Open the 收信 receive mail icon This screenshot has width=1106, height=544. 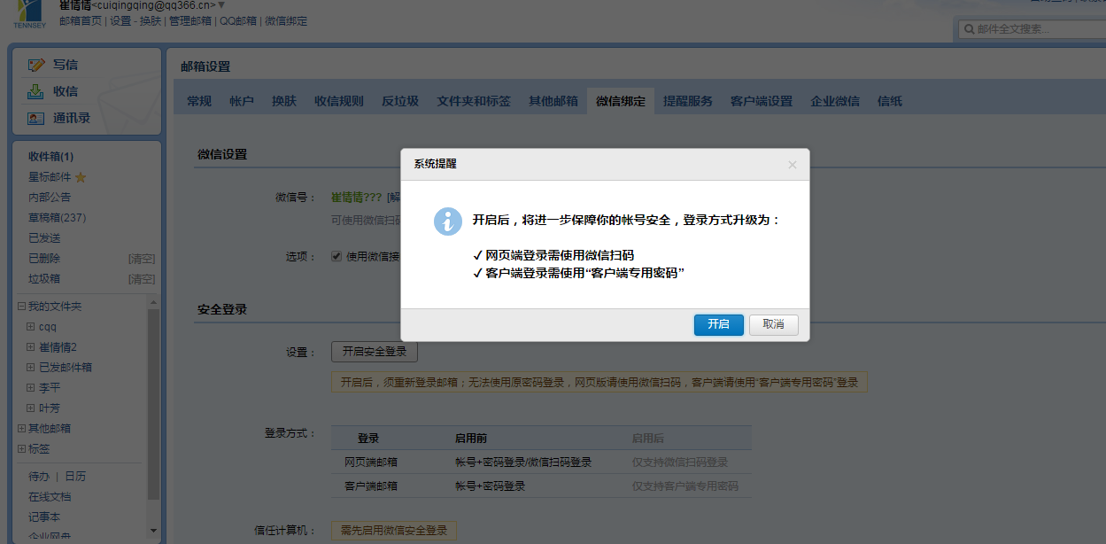tap(37, 90)
